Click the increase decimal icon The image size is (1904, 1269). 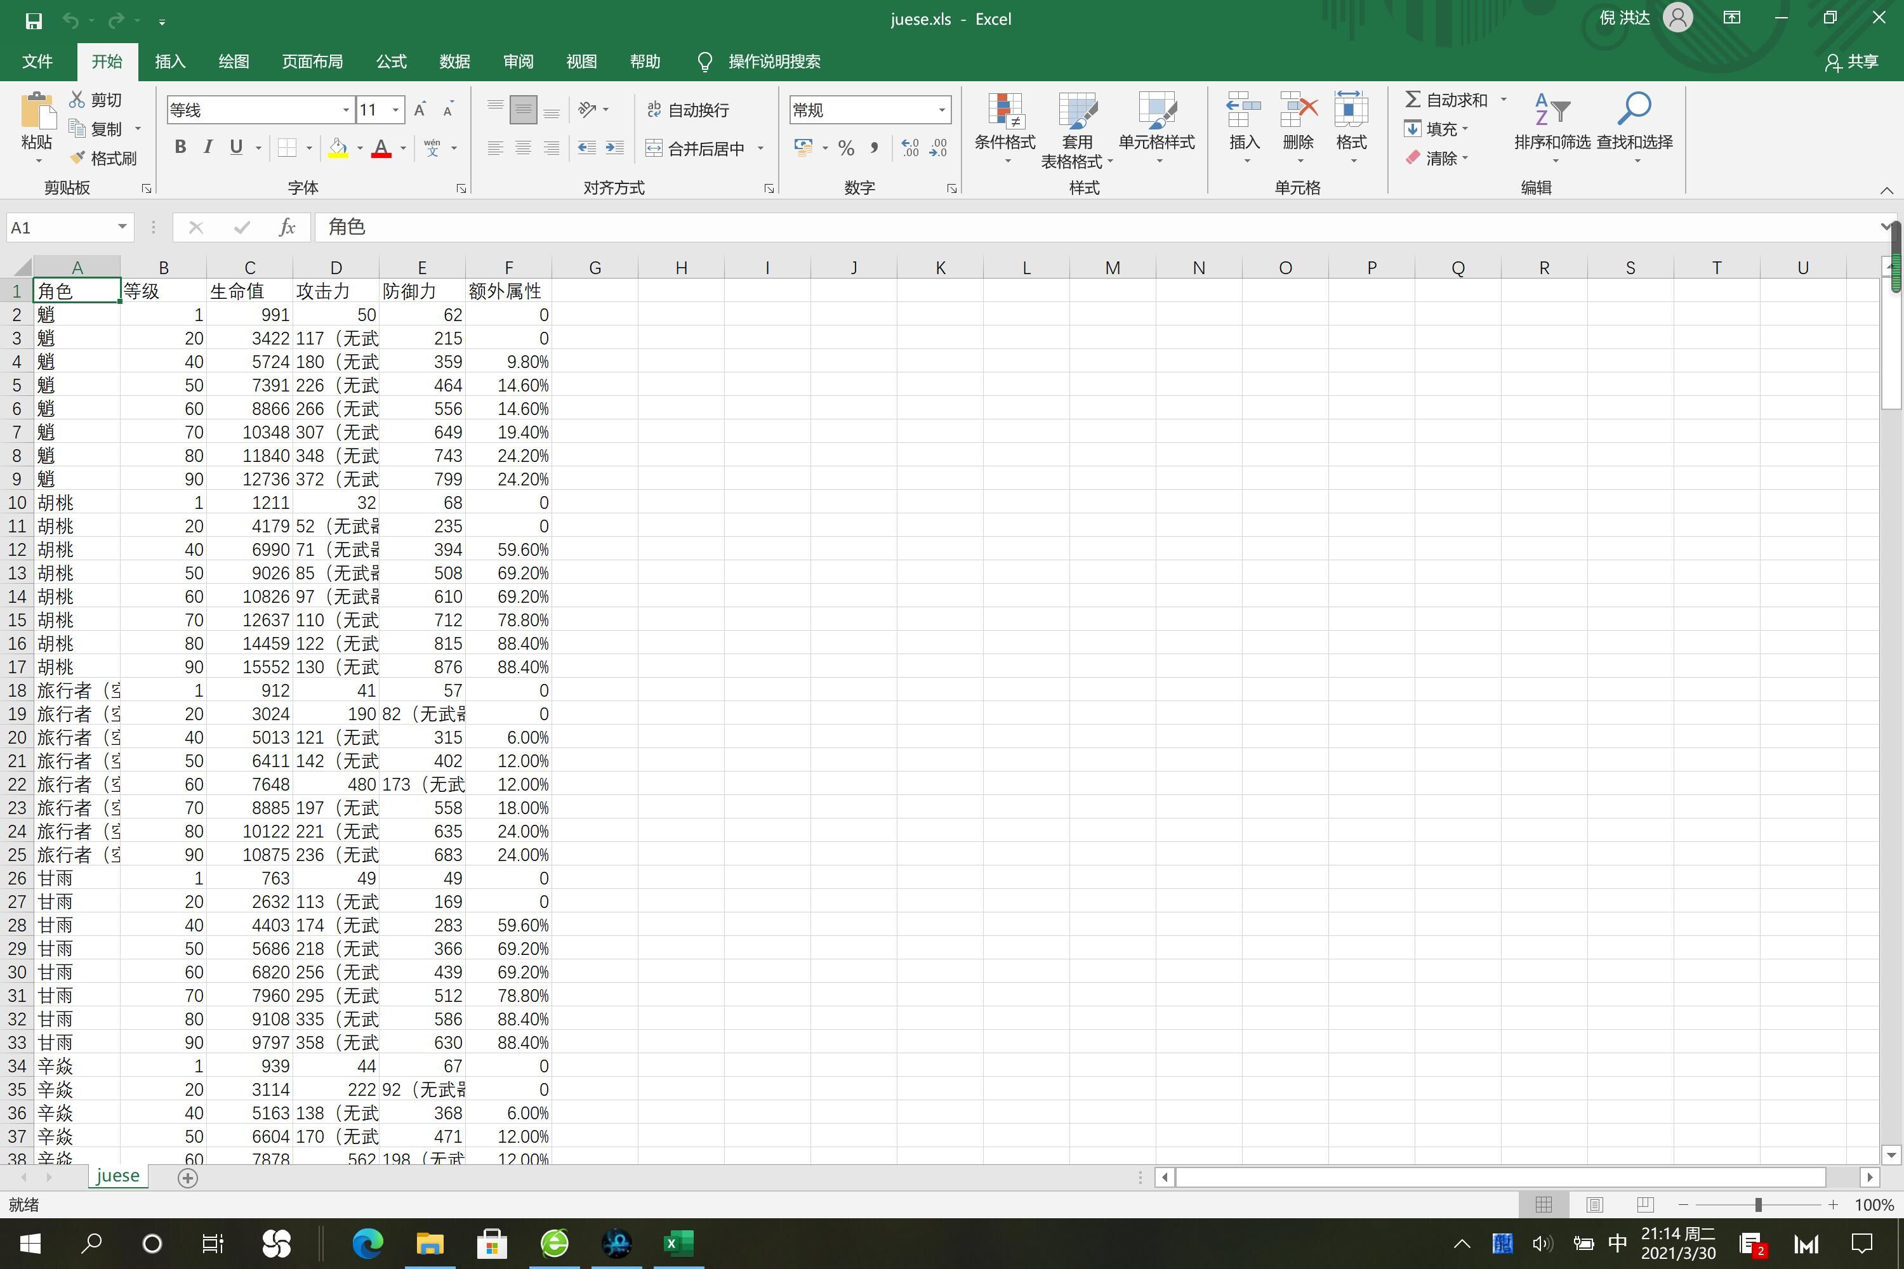tap(911, 147)
